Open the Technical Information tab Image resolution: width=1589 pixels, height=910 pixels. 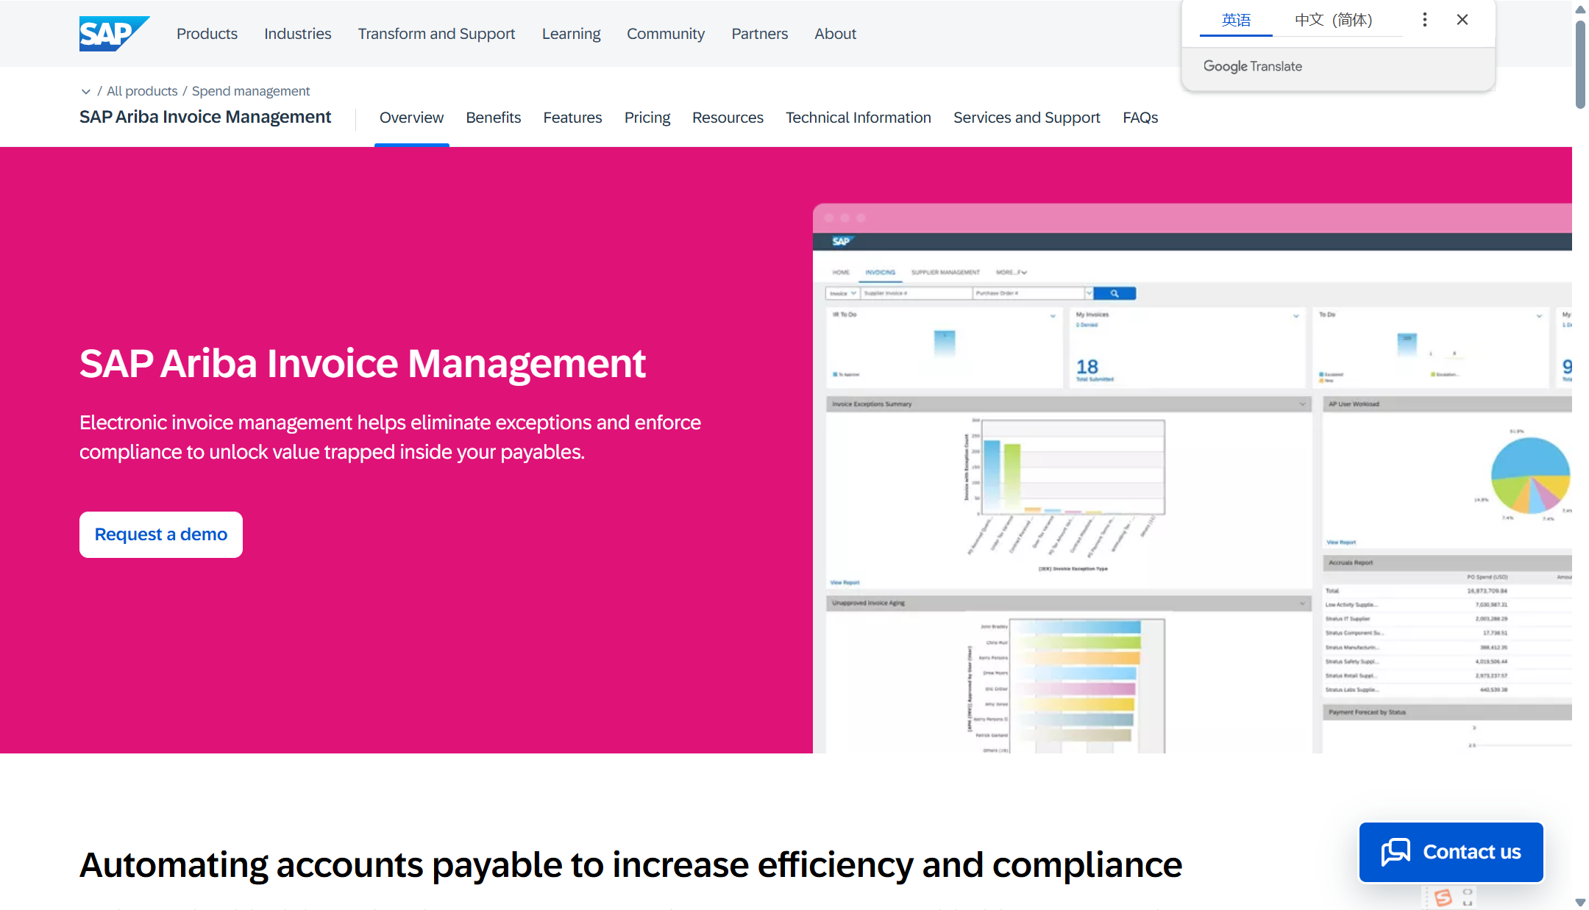click(858, 118)
